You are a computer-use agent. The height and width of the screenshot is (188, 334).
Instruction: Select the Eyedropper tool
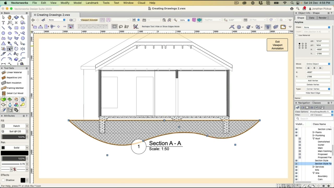10,44
